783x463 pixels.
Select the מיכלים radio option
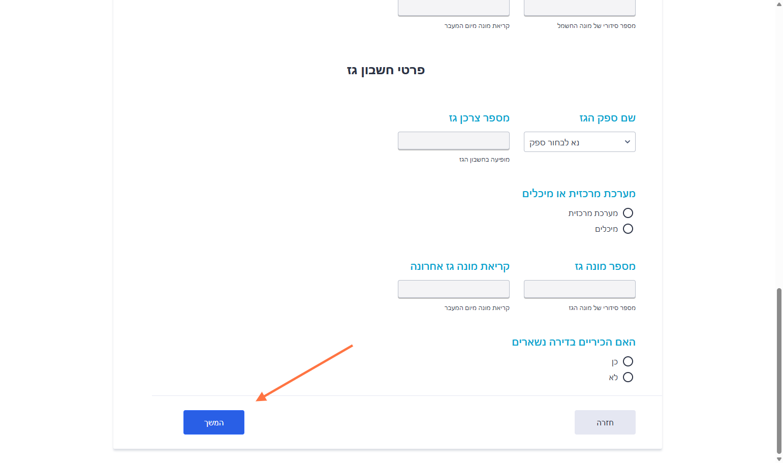(628, 229)
